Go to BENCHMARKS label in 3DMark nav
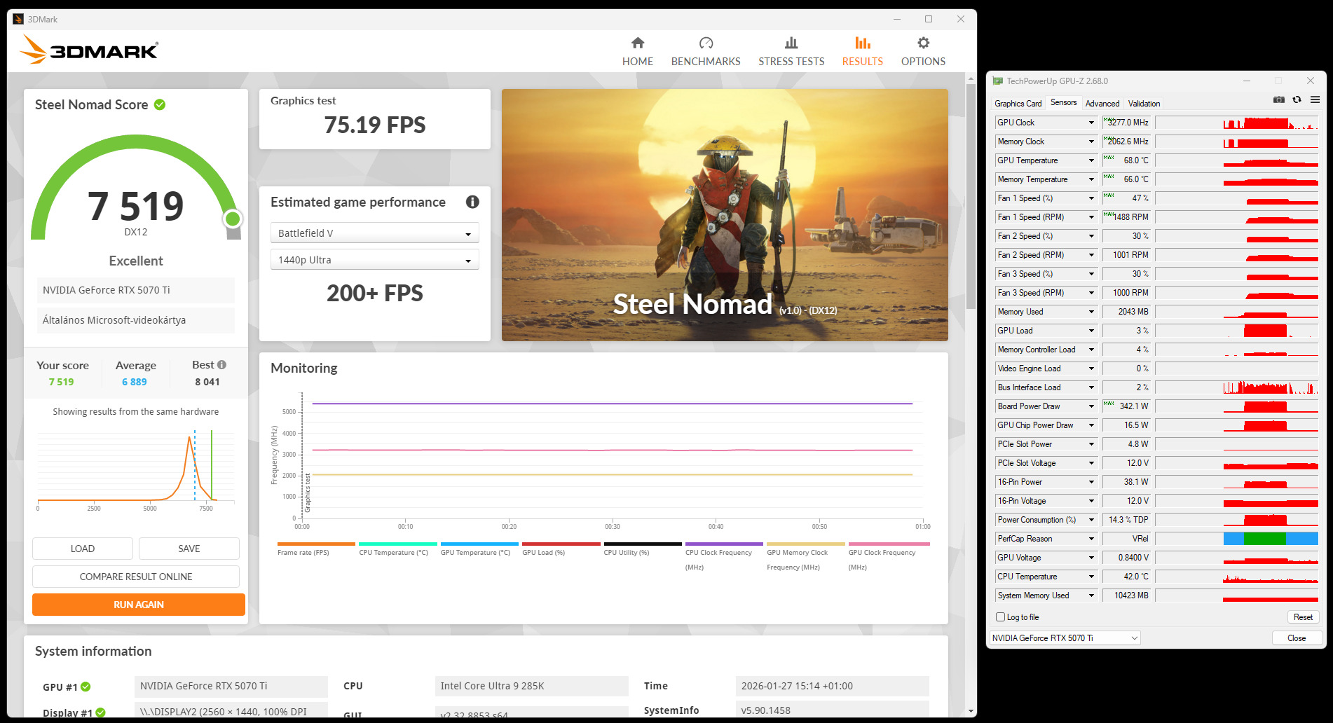 [706, 62]
